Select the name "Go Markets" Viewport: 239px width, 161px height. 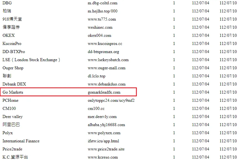point(13,92)
